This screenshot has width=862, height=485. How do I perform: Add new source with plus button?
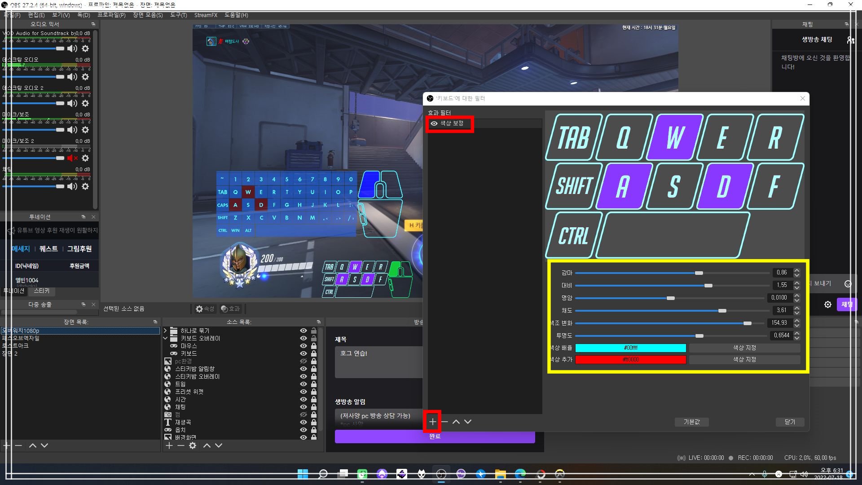click(169, 445)
